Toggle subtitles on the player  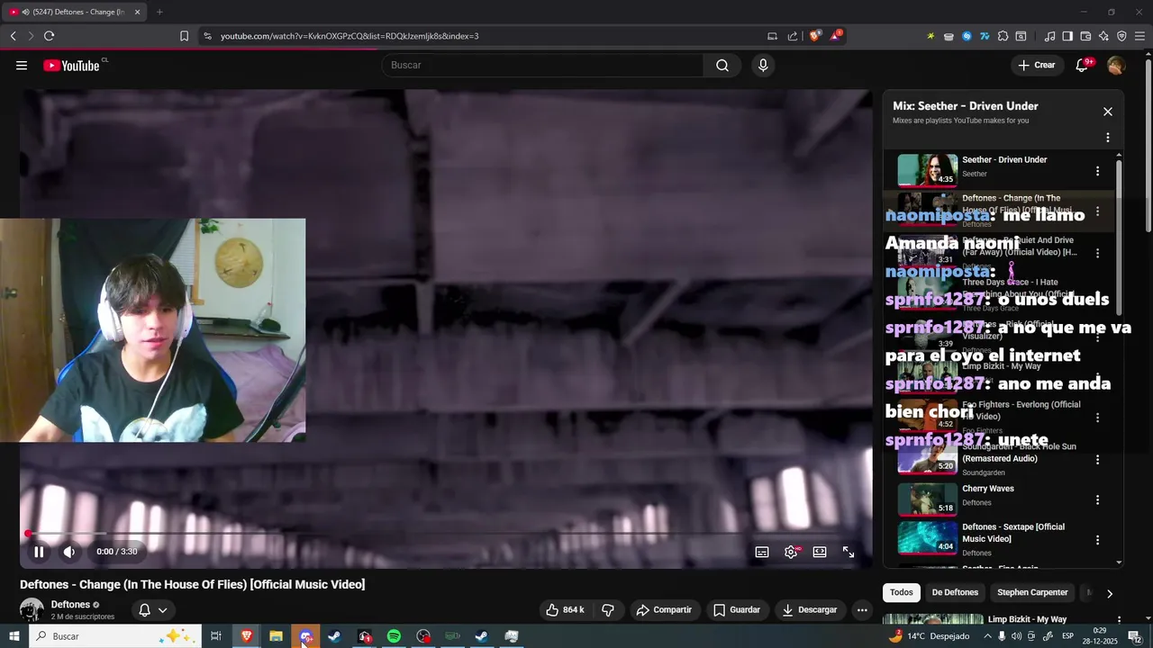[762, 552]
